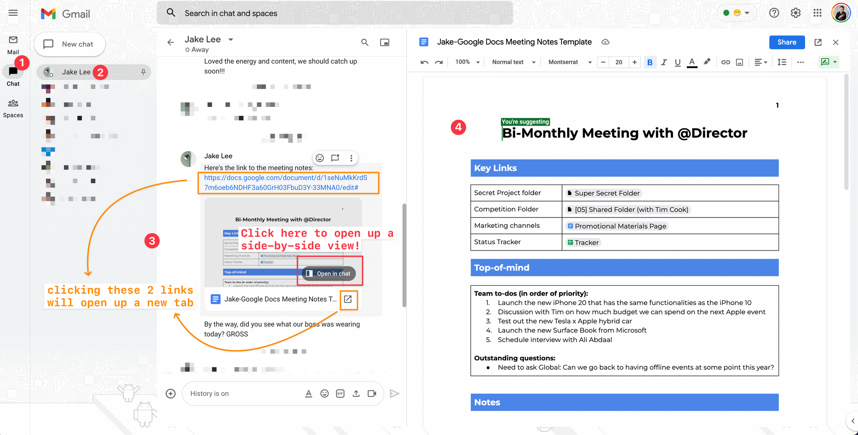
Task: Show more toolbar options
Action: (801, 62)
